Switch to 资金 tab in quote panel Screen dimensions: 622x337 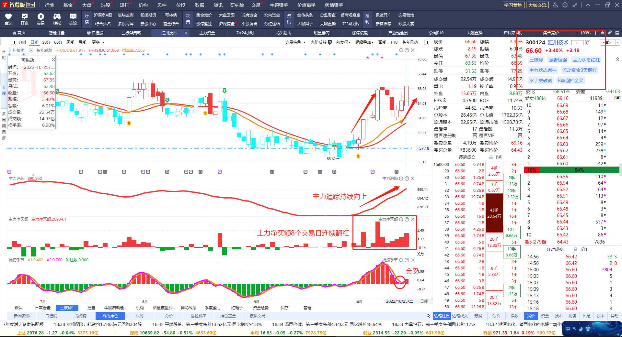tap(545, 316)
